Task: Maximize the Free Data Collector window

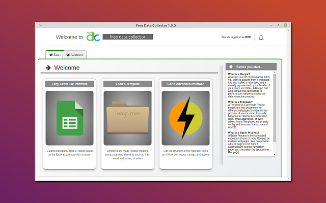Action: click(x=279, y=25)
